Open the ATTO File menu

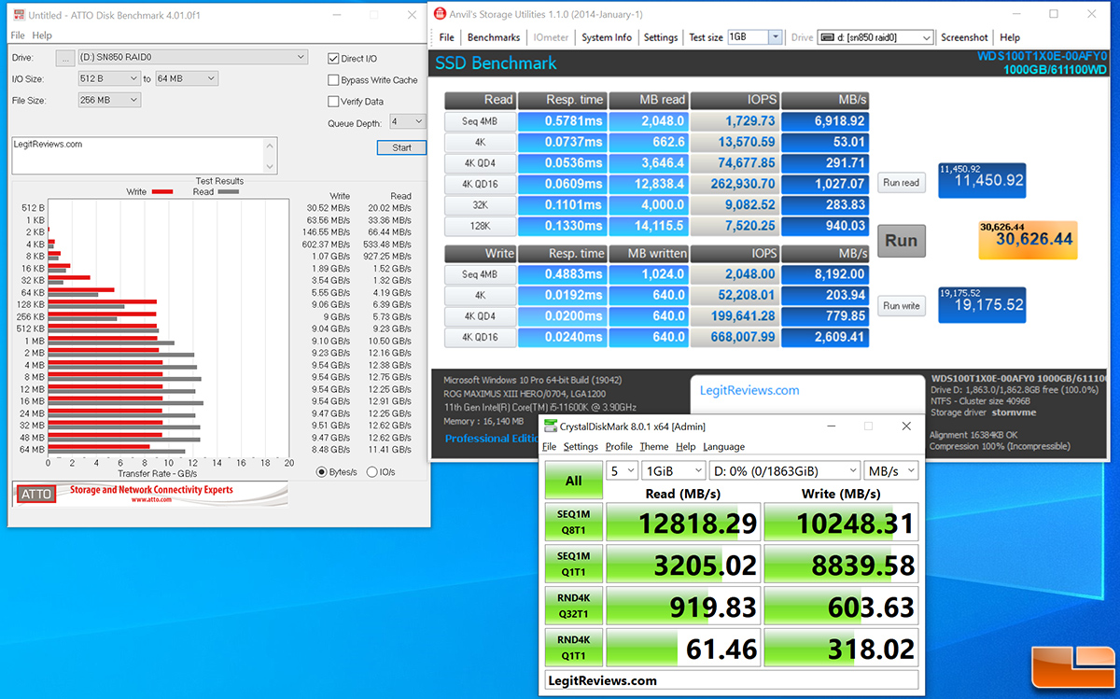(18, 35)
